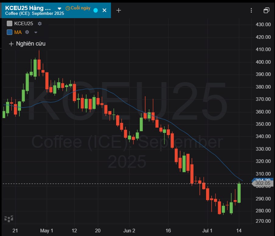Click the 400.00 price axis label
This screenshot has width=275, height=236.
coord(263,62)
